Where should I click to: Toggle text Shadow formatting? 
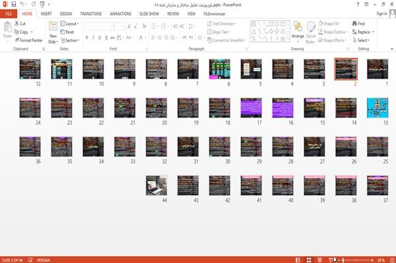[x=106, y=38]
